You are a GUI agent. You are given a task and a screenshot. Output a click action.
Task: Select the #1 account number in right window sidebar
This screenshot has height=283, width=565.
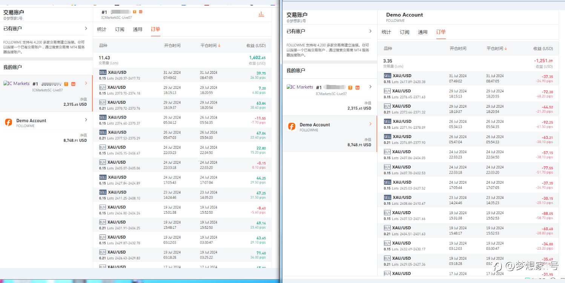[319, 87]
